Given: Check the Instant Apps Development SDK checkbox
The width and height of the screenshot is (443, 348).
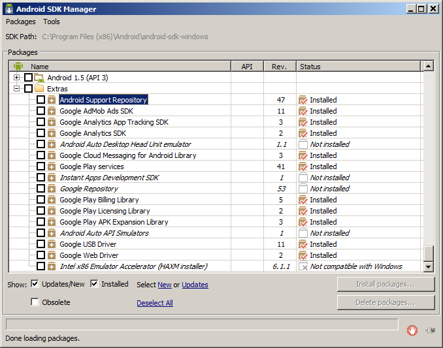Looking at the screenshot, I should tap(41, 177).
